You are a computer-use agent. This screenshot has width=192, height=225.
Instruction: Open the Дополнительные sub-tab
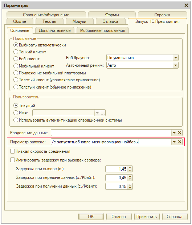(55, 30)
